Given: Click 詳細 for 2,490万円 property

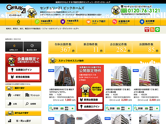Looking at the screenshot, I should point(139,108).
